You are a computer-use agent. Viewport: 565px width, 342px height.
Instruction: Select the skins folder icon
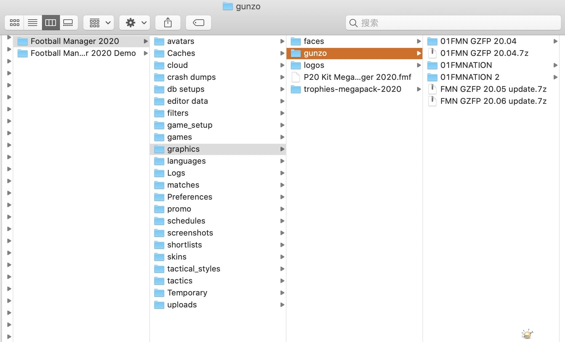coord(159,257)
